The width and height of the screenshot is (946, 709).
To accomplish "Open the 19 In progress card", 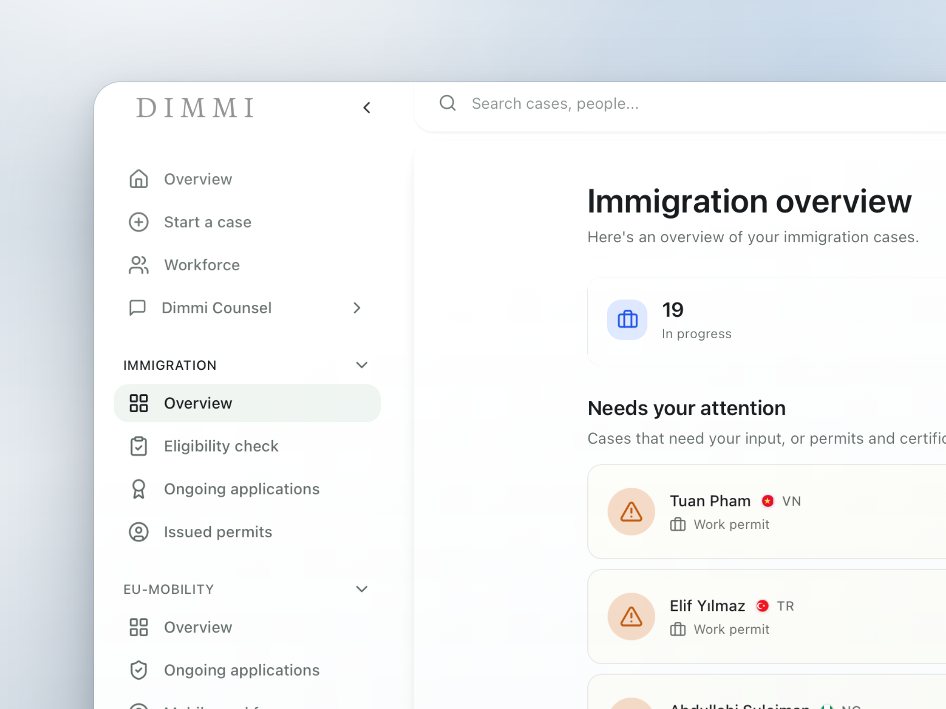I will click(767, 322).
